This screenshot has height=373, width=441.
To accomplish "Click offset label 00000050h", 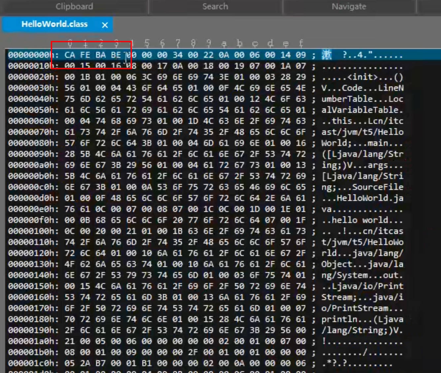I will [33, 110].
